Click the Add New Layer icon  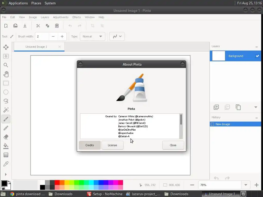click(x=216, y=107)
